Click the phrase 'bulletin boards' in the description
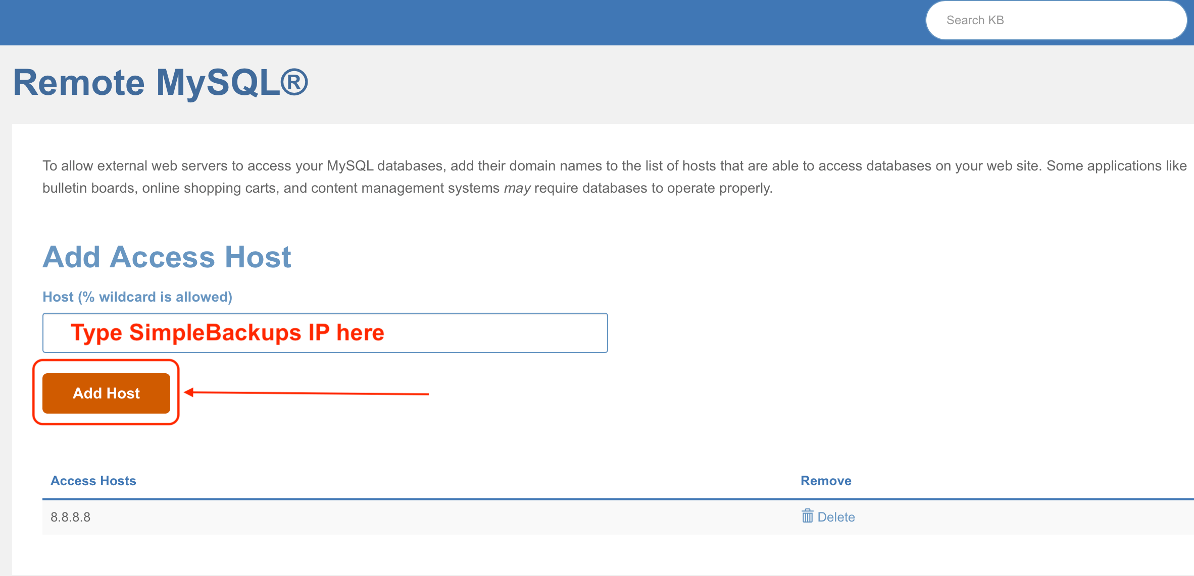Viewport: 1194px width, 576px height. pos(89,188)
